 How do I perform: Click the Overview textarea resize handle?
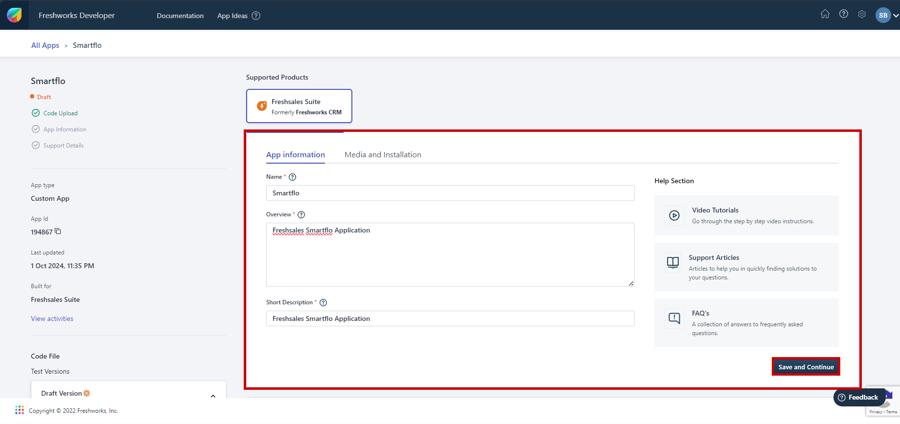(631, 283)
